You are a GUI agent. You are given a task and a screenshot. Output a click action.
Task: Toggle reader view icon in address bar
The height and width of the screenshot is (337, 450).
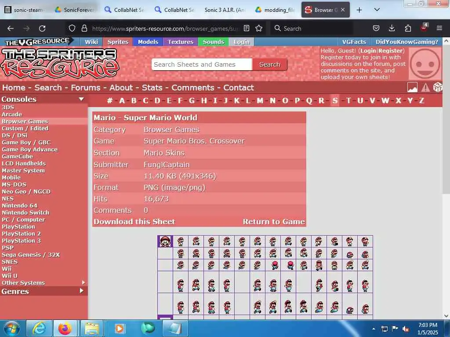coord(247,28)
